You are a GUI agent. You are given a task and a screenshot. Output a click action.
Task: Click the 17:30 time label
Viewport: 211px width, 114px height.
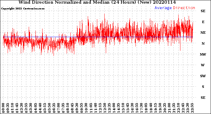point(141,108)
